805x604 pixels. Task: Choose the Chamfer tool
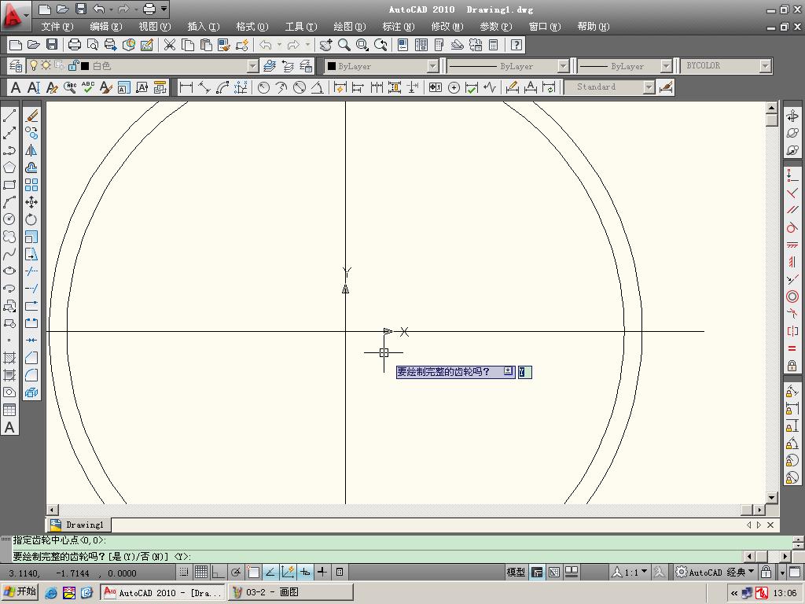click(x=31, y=358)
